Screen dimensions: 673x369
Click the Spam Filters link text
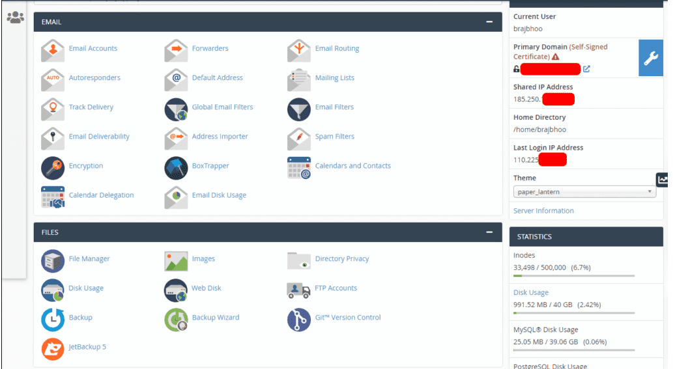335,136
